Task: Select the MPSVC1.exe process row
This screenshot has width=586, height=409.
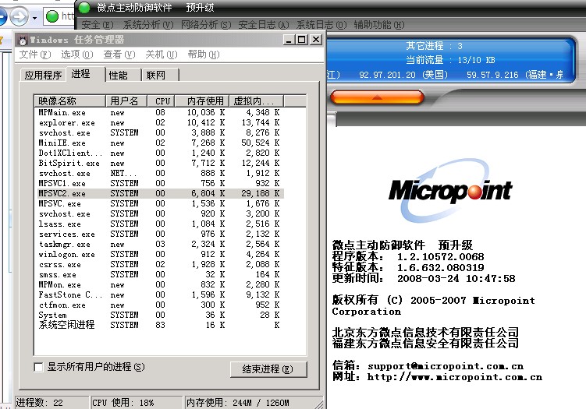Action: point(160,183)
